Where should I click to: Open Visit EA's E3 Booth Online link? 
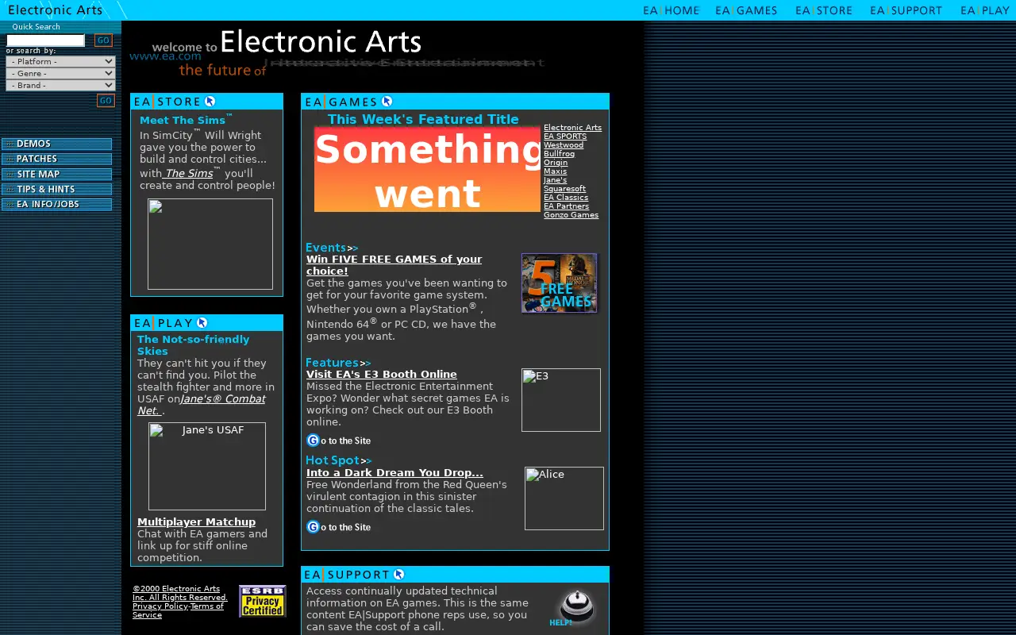click(x=382, y=374)
